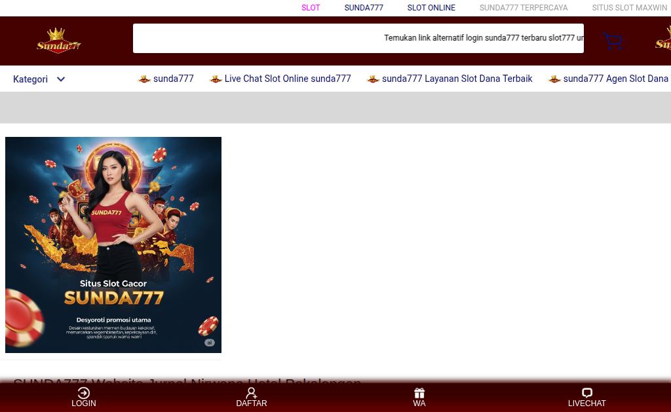Click icon beside Live Chat Slot Online
The image size is (671, 412).
point(216,79)
